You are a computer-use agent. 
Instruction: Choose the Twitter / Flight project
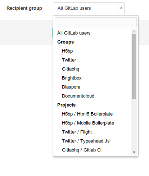tap(92, 132)
